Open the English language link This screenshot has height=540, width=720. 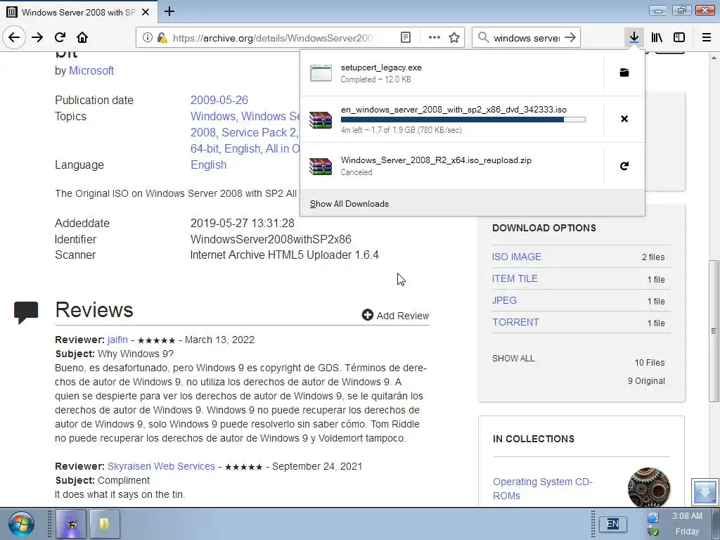pyautogui.click(x=208, y=165)
